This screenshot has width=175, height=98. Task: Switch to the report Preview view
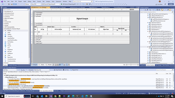49,65
